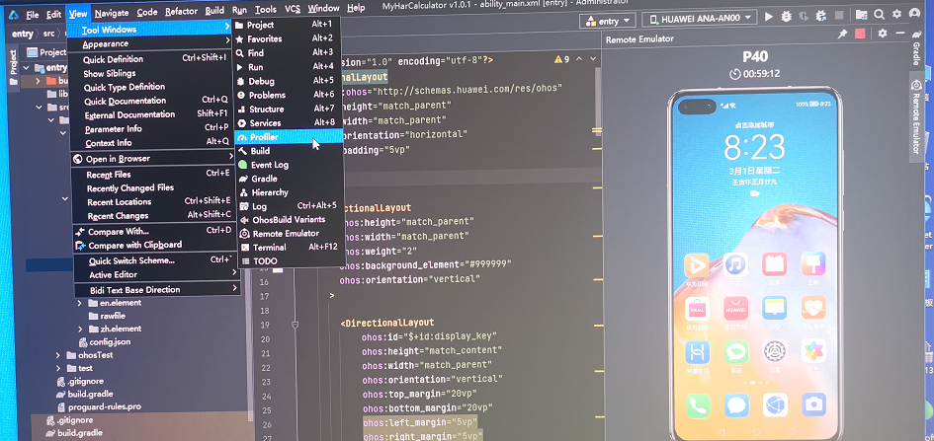This screenshot has height=441, width=934.
Task: Expand the ohosTest folder
Action: [57, 355]
